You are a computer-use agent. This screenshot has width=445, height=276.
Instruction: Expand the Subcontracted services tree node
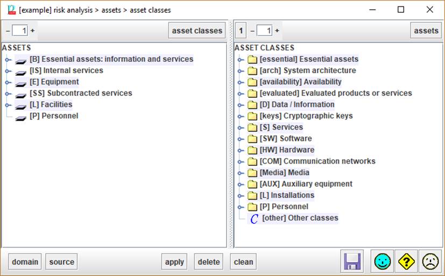8,94
